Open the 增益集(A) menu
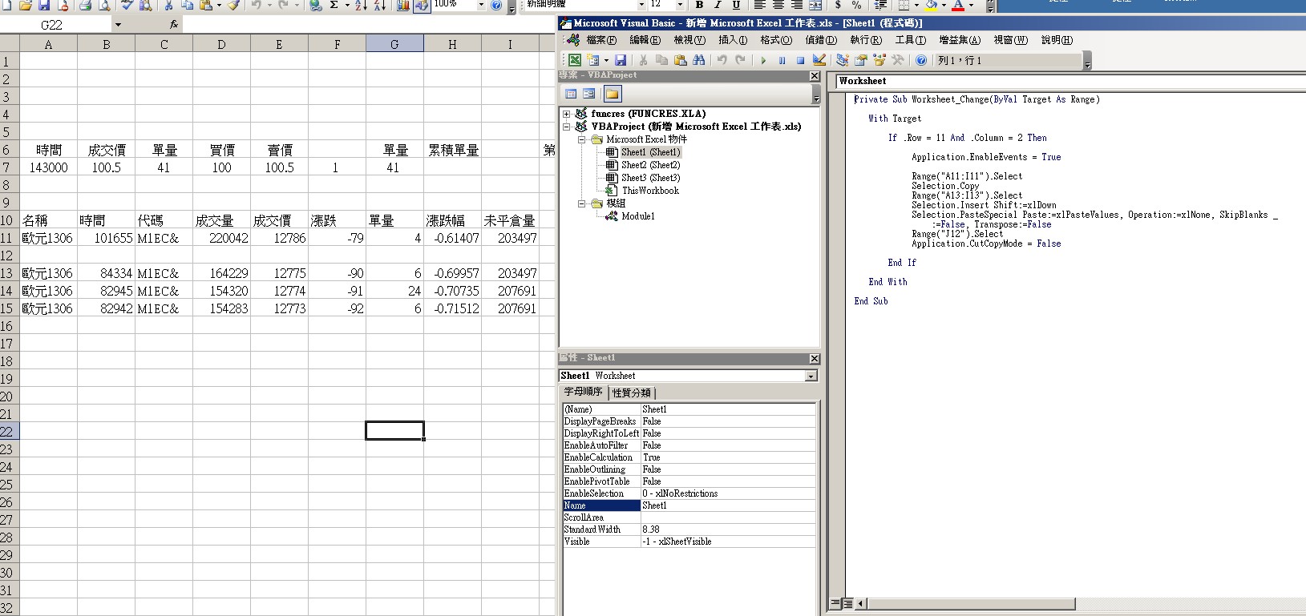Screen dimensions: 1306x616 [960, 40]
